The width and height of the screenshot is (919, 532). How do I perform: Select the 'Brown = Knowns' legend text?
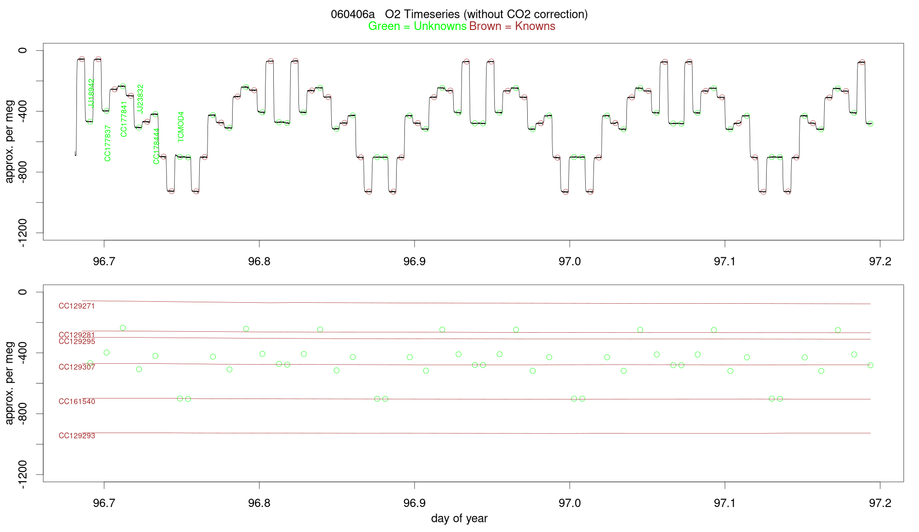tap(512, 27)
